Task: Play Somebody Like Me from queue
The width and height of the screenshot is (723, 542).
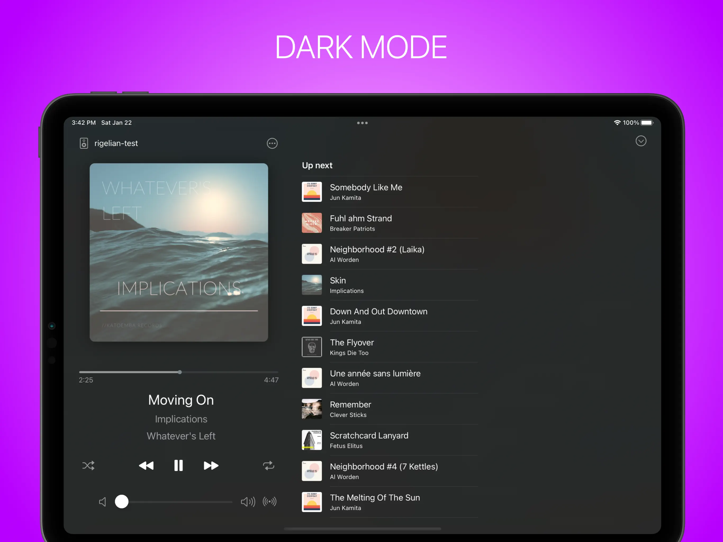Action: point(366,192)
